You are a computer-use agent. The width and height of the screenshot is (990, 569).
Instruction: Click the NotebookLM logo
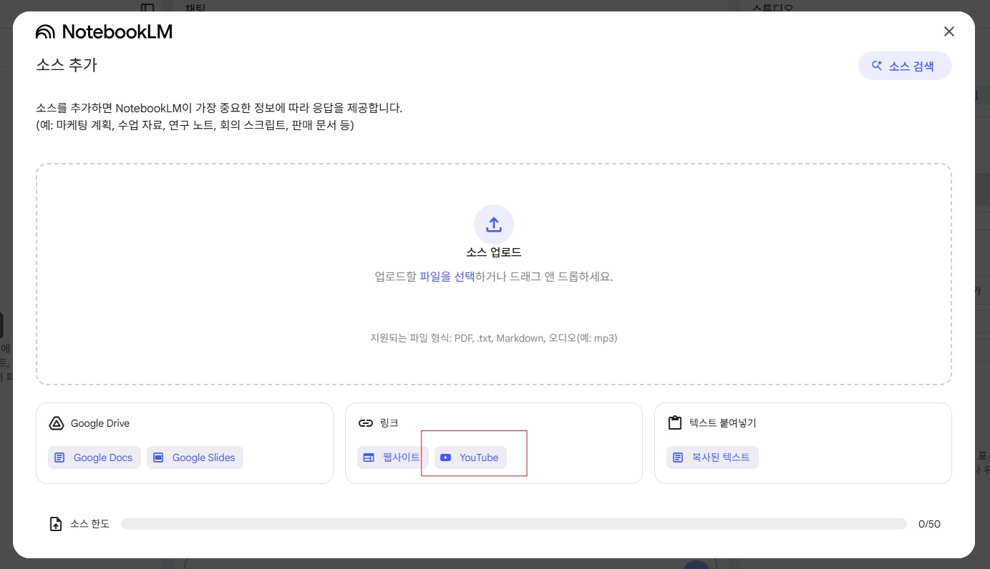tap(104, 31)
